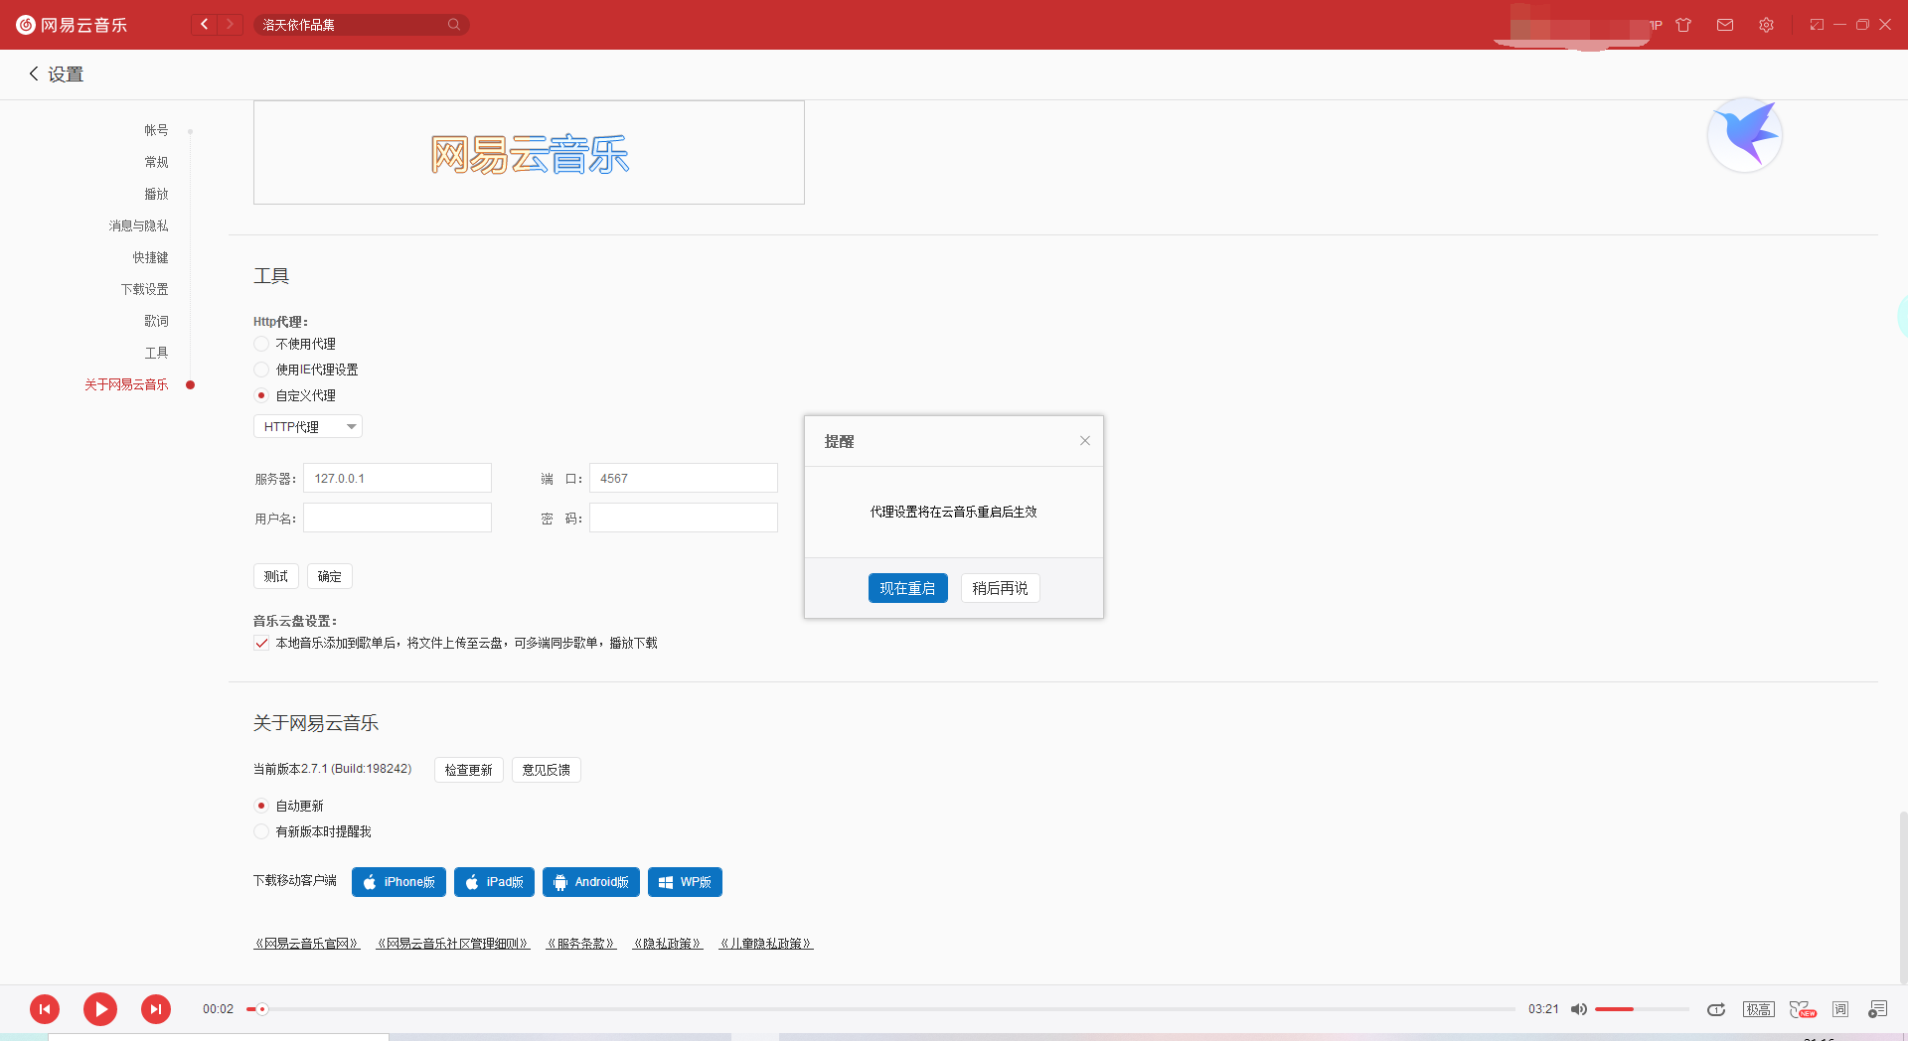Open 《网易云音乐官网》 link
This screenshot has width=1908, height=1041.
(307, 944)
